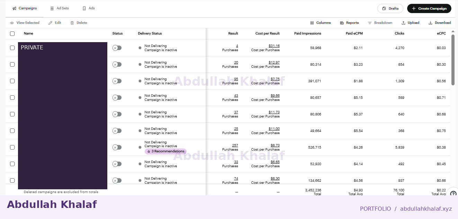458x219 pixels.
Task: Click View Selected eye option
Action: (25, 23)
